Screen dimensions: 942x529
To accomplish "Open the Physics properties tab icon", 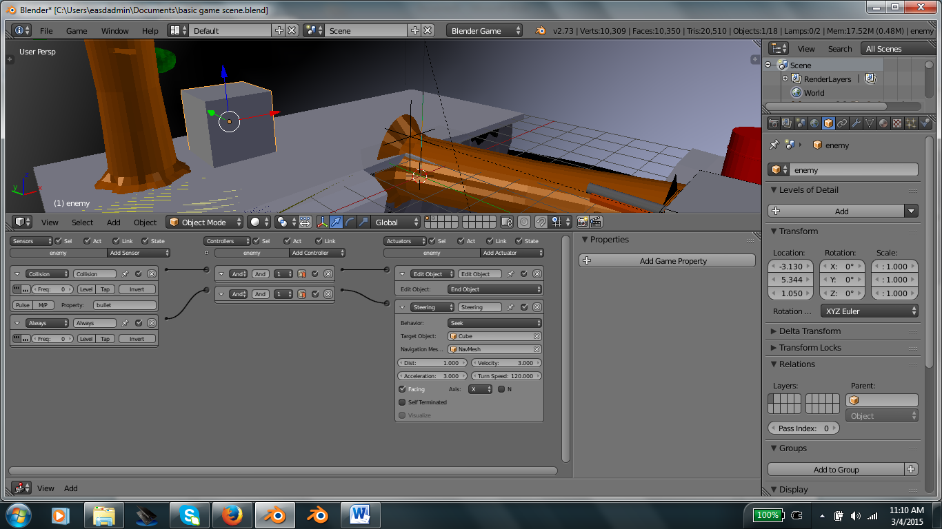I will click(925, 123).
